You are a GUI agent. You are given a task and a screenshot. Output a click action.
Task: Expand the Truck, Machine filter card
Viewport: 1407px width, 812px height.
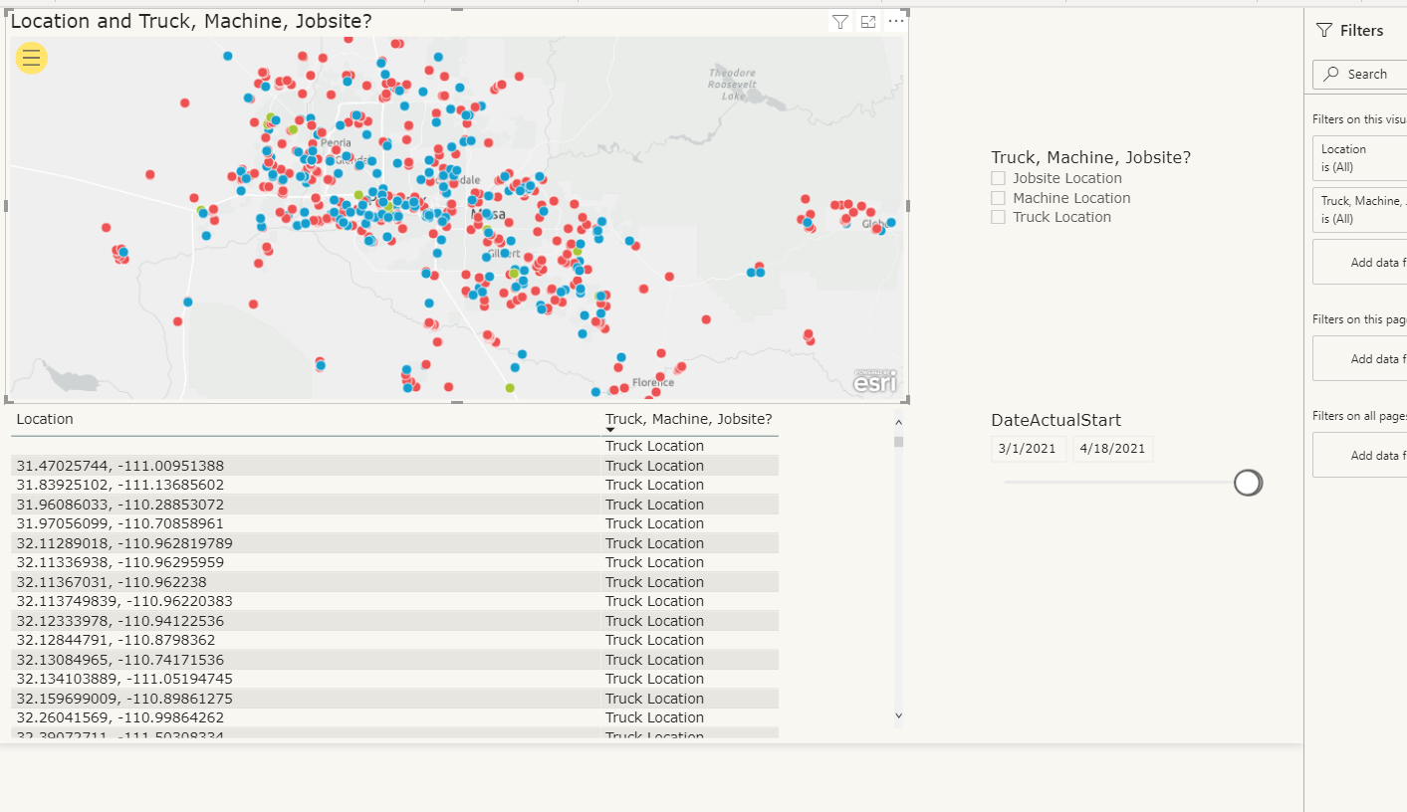1359,209
